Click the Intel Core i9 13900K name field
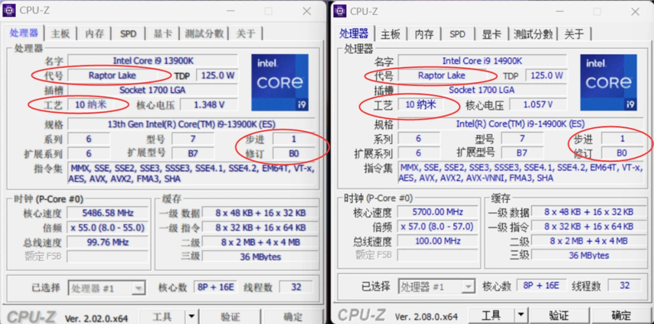The width and height of the screenshot is (654, 324). coord(153,61)
